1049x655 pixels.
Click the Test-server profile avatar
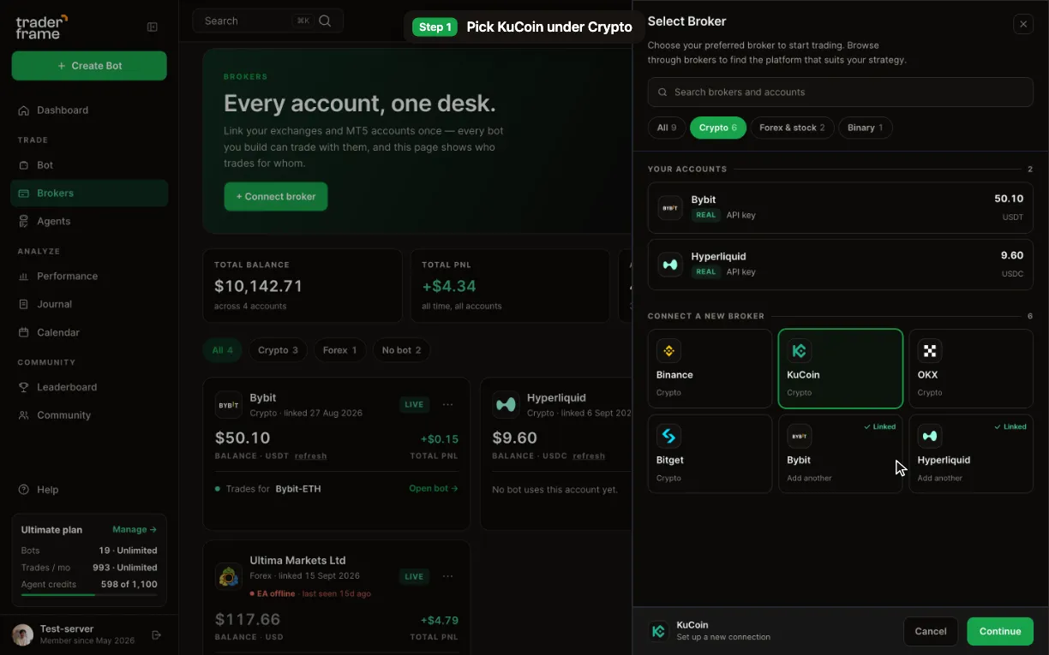pyautogui.click(x=22, y=635)
